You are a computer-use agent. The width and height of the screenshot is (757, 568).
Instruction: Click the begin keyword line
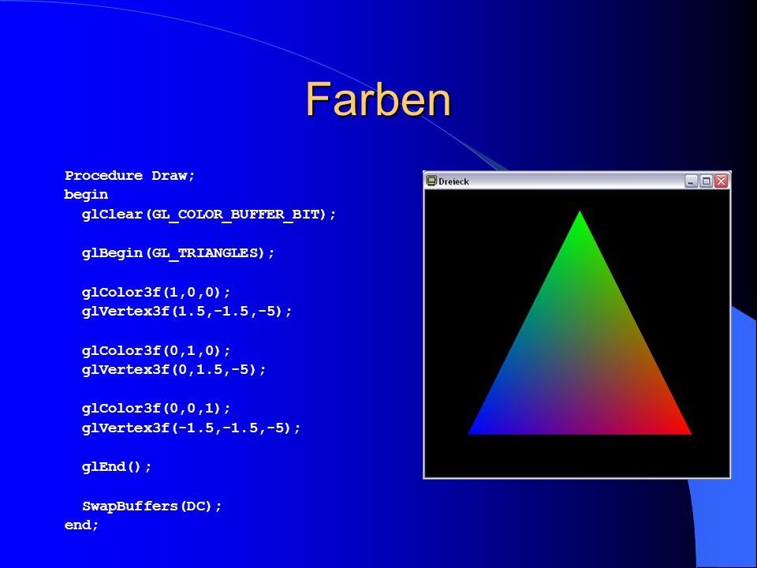pos(87,195)
